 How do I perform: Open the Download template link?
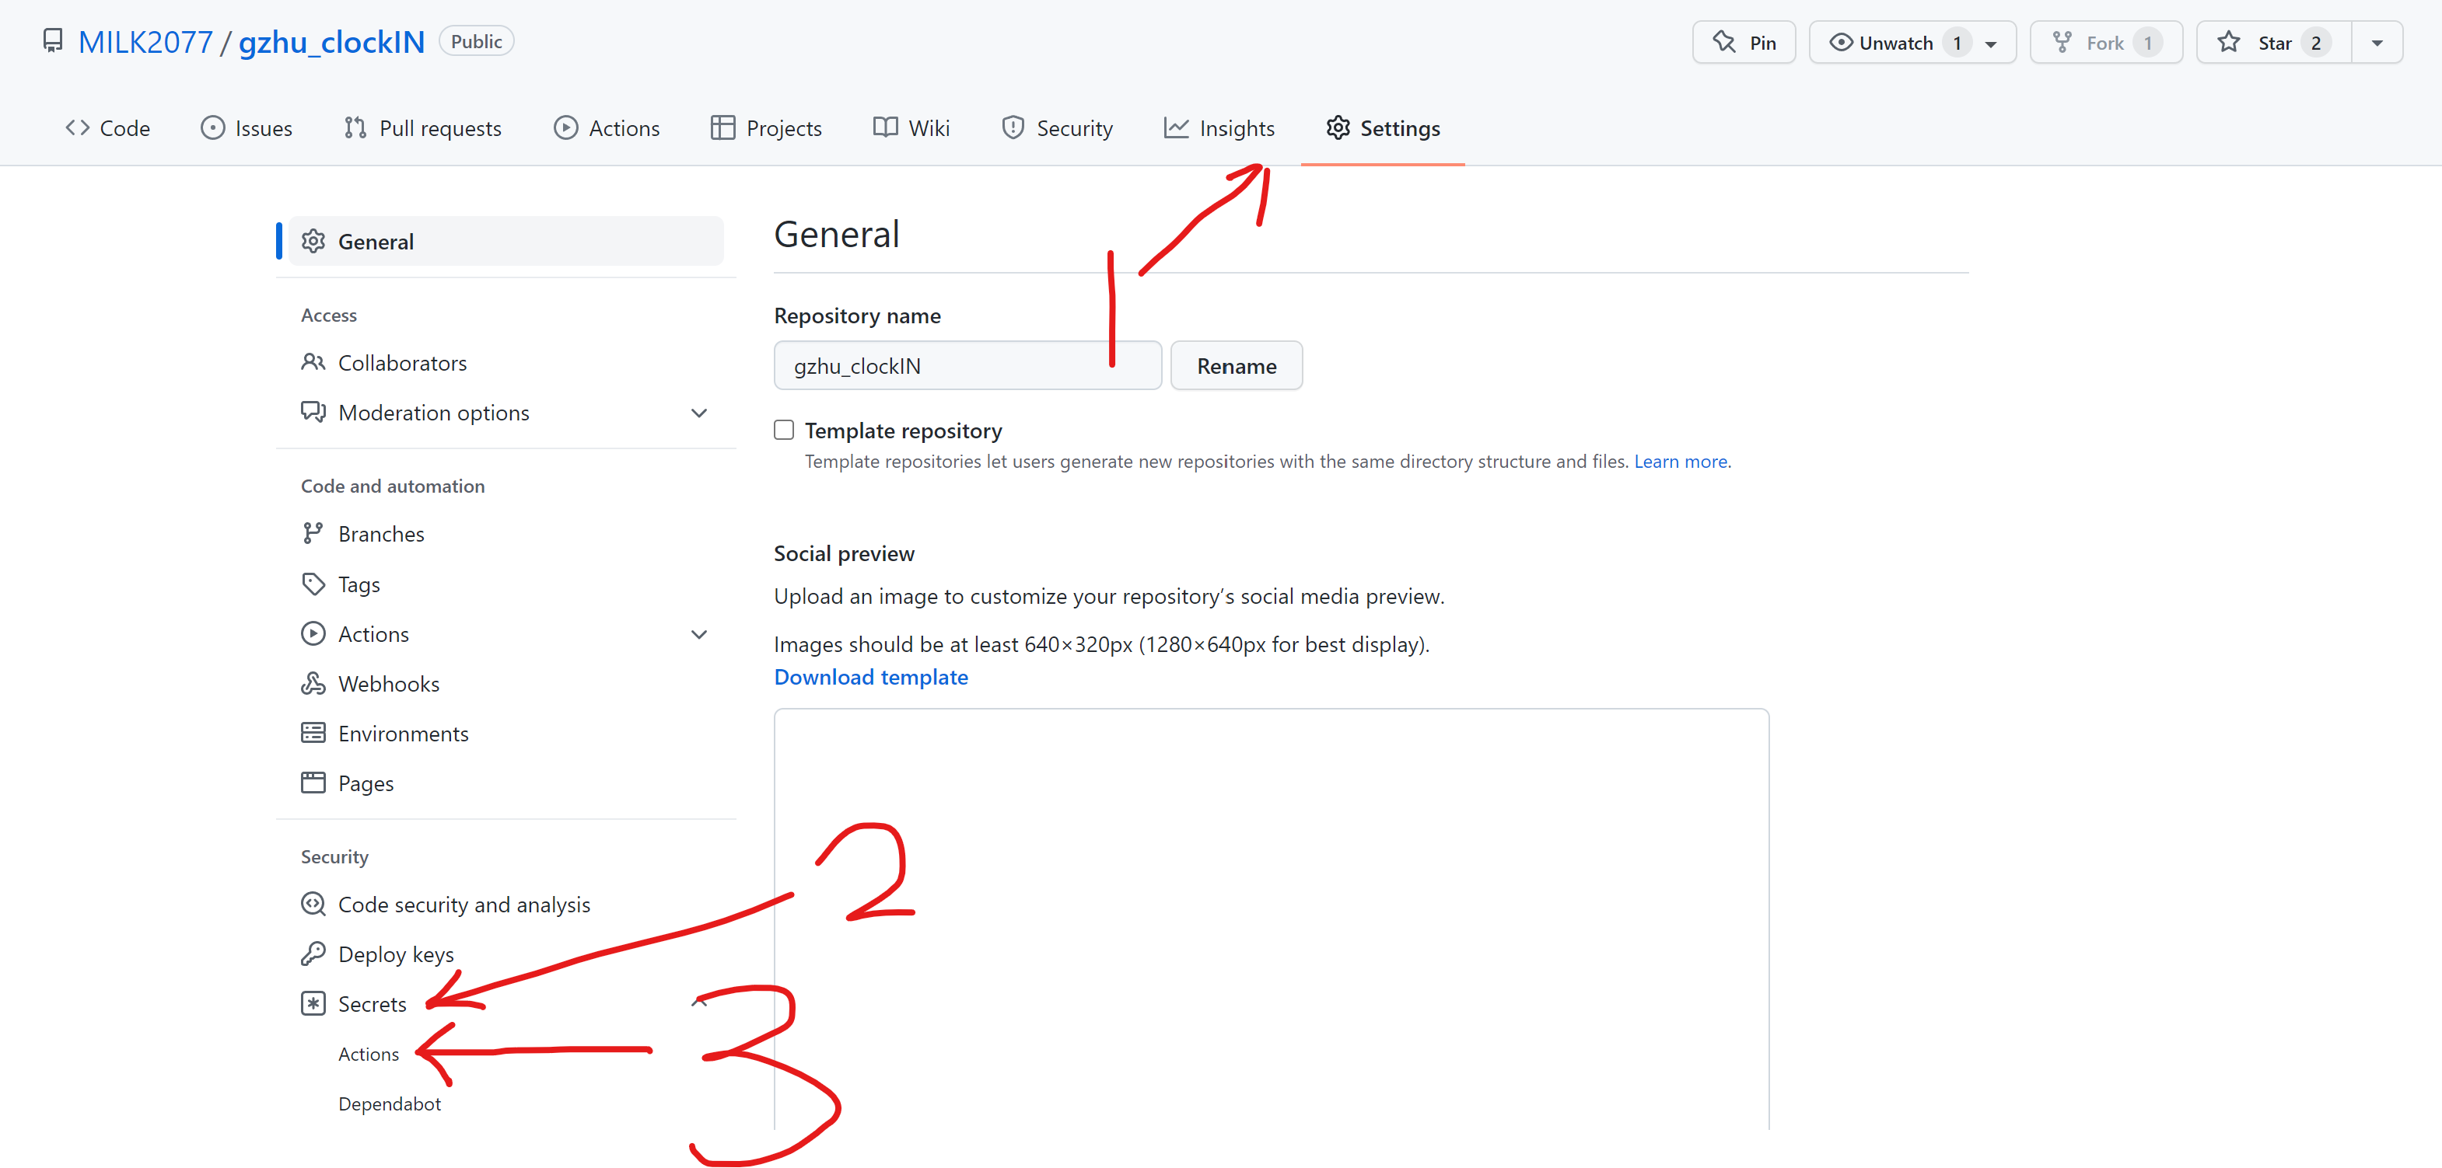(870, 678)
